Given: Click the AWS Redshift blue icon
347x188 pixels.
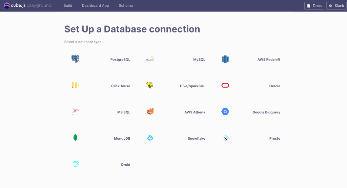Looking at the screenshot, I should [225, 59].
